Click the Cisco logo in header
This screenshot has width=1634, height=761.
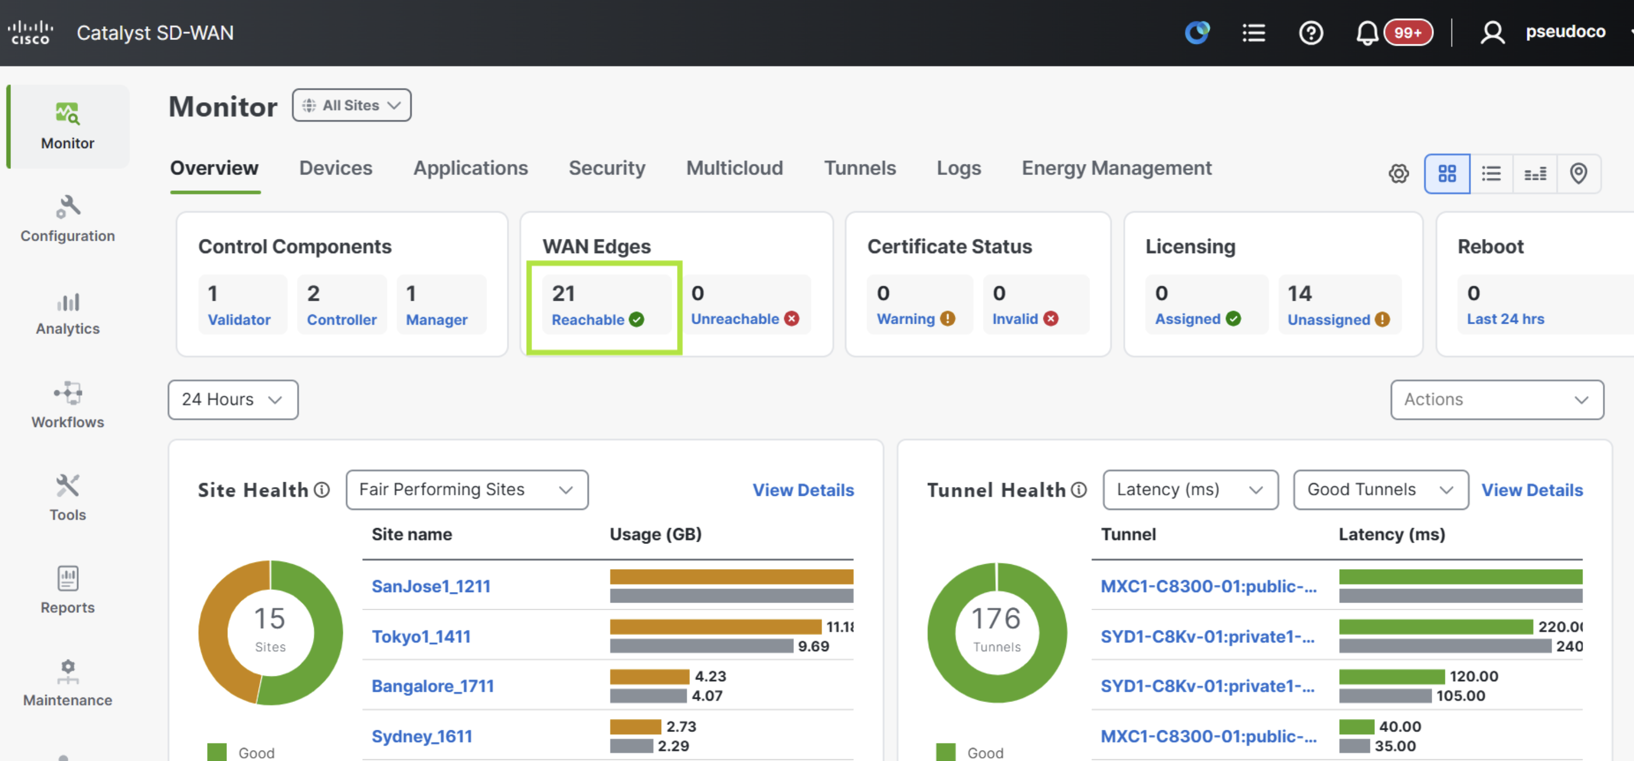click(31, 32)
